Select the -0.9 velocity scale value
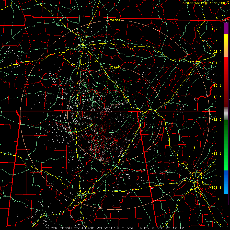230x230 pixels. click(x=217, y=108)
